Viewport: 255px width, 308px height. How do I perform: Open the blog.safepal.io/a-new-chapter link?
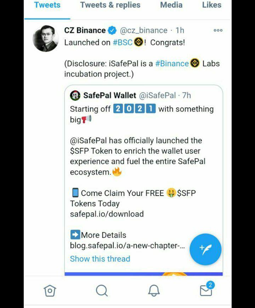coord(127,246)
